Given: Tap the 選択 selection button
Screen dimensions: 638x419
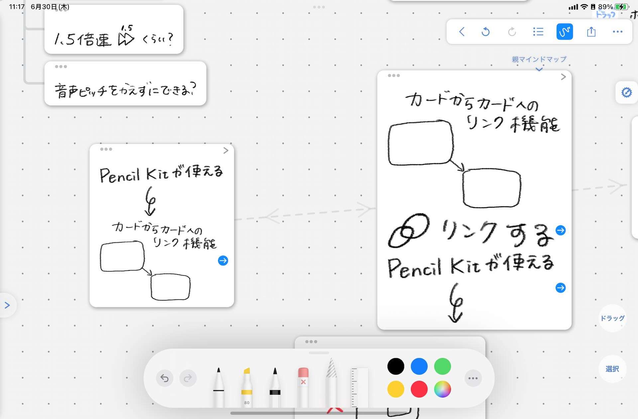Looking at the screenshot, I should coord(612,369).
